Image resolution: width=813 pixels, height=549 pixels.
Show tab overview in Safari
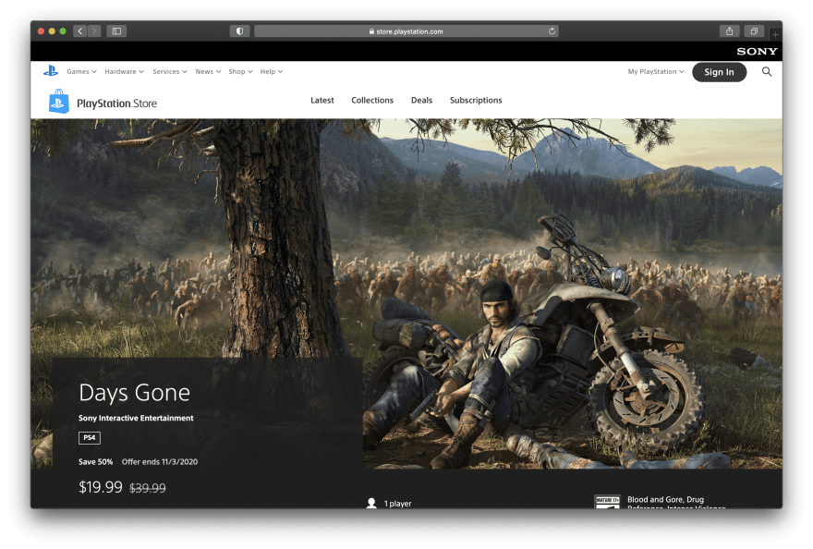coord(754,31)
